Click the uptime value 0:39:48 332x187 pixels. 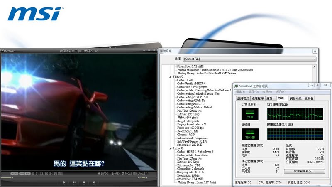(x=319, y=159)
